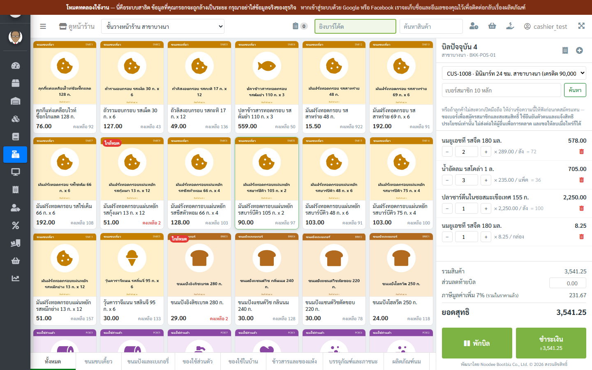592x370 pixels.
Task: Open the percent promotions icon in sidebar
Action: tap(15, 225)
